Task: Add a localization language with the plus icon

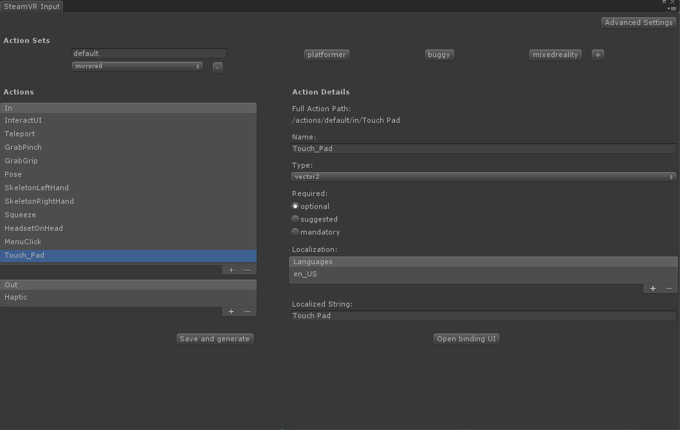Action: pyautogui.click(x=652, y=289)
